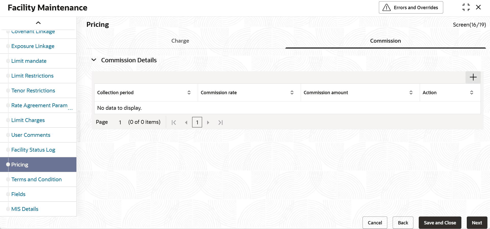The image size is (490, 229).
Task: Switch to the Charge tab
Action: point(180,41)
